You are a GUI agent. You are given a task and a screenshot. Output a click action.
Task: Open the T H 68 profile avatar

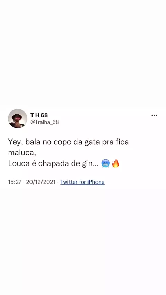pos(18,118)
